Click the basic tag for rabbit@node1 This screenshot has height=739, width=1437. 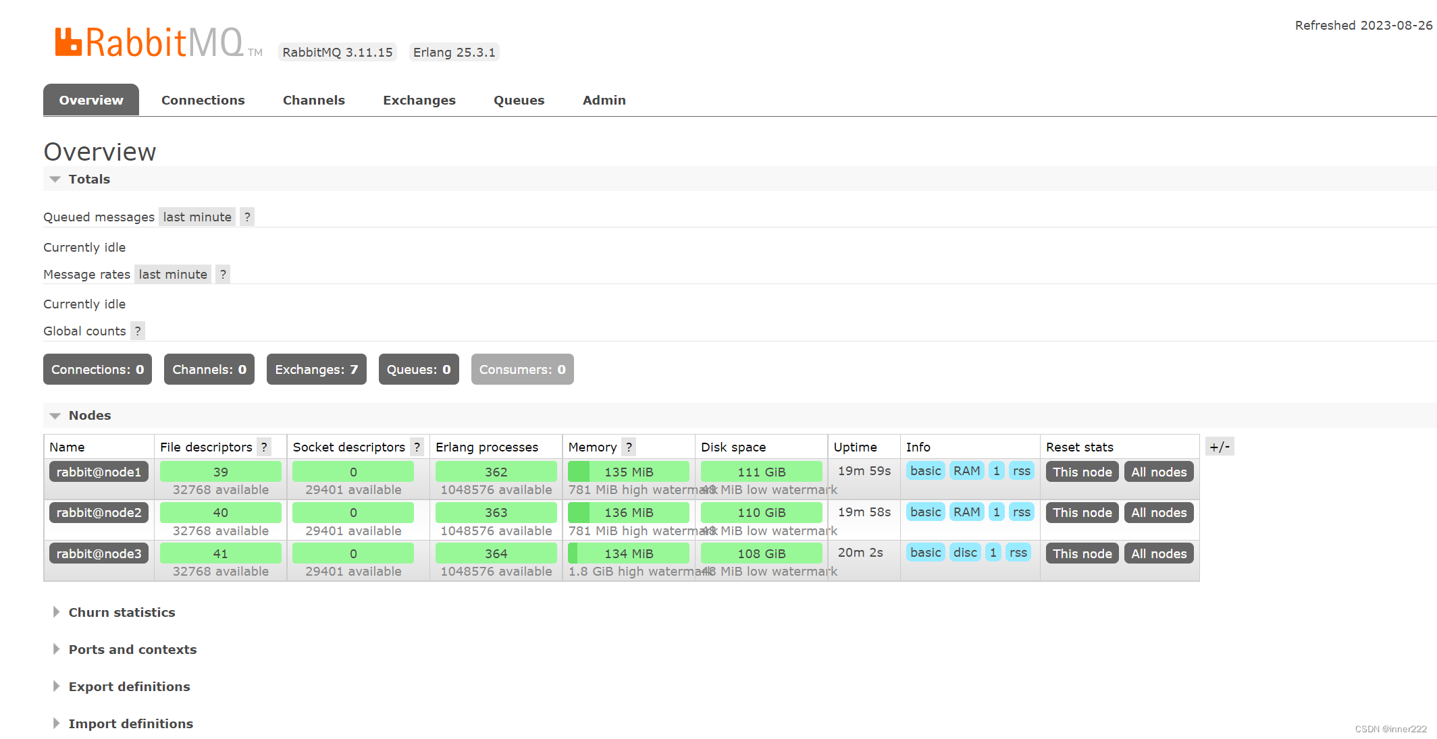click(925, 470)
